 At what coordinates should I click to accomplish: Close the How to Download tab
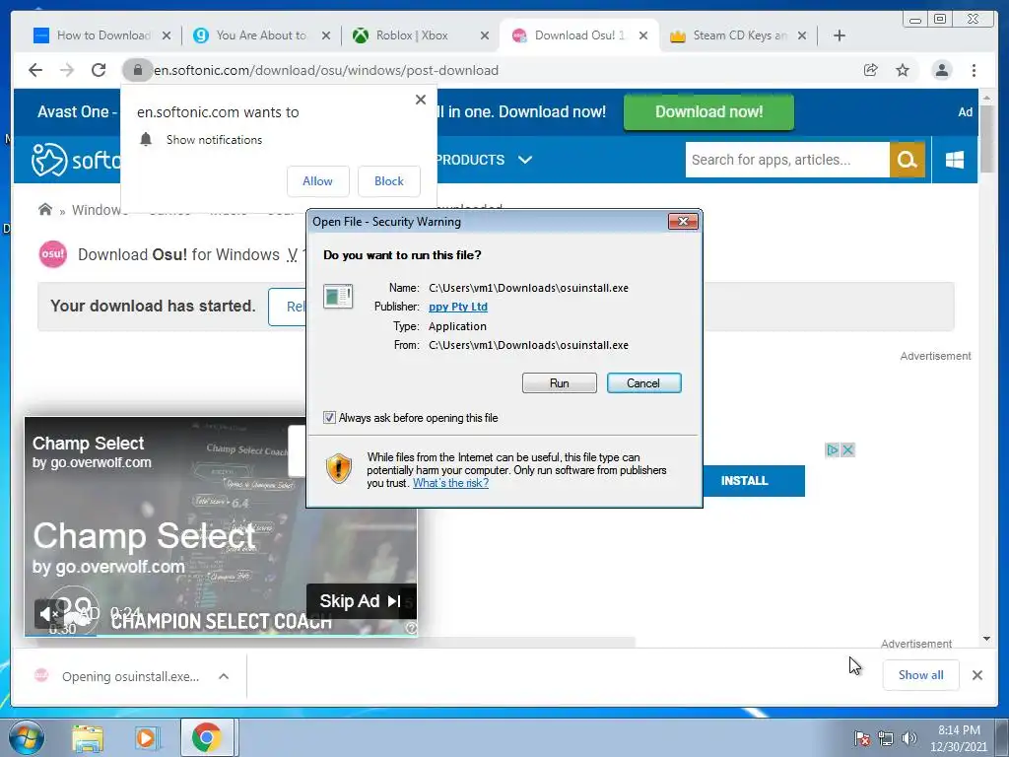click(166, 35)
